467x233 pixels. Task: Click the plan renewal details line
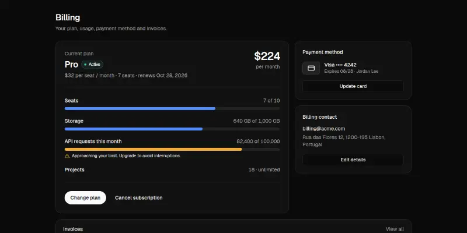[x=126, y=76]
